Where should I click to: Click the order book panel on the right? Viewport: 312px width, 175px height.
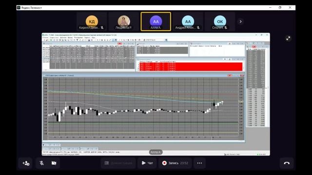[x=256, y=87]
